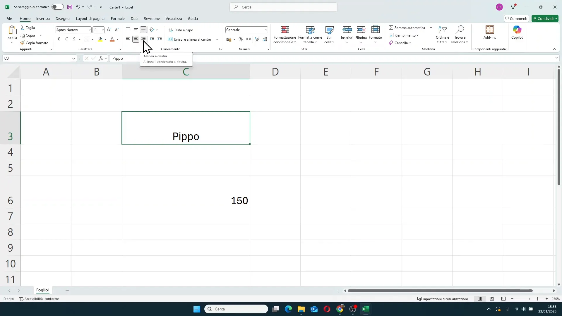Open the font name dropdown
Screen dimensions: 562x316
90,30
